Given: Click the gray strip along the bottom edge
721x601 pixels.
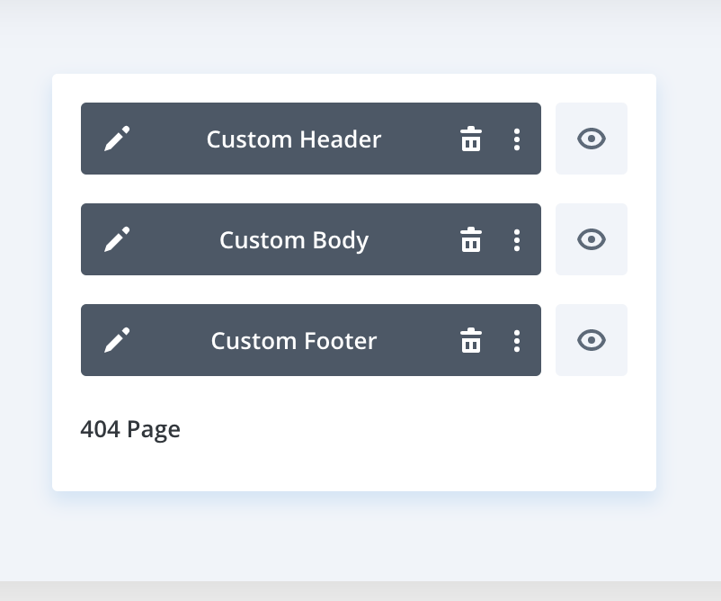Looking at the screenshot, I should pyautogui.click(x=360, y=591).
